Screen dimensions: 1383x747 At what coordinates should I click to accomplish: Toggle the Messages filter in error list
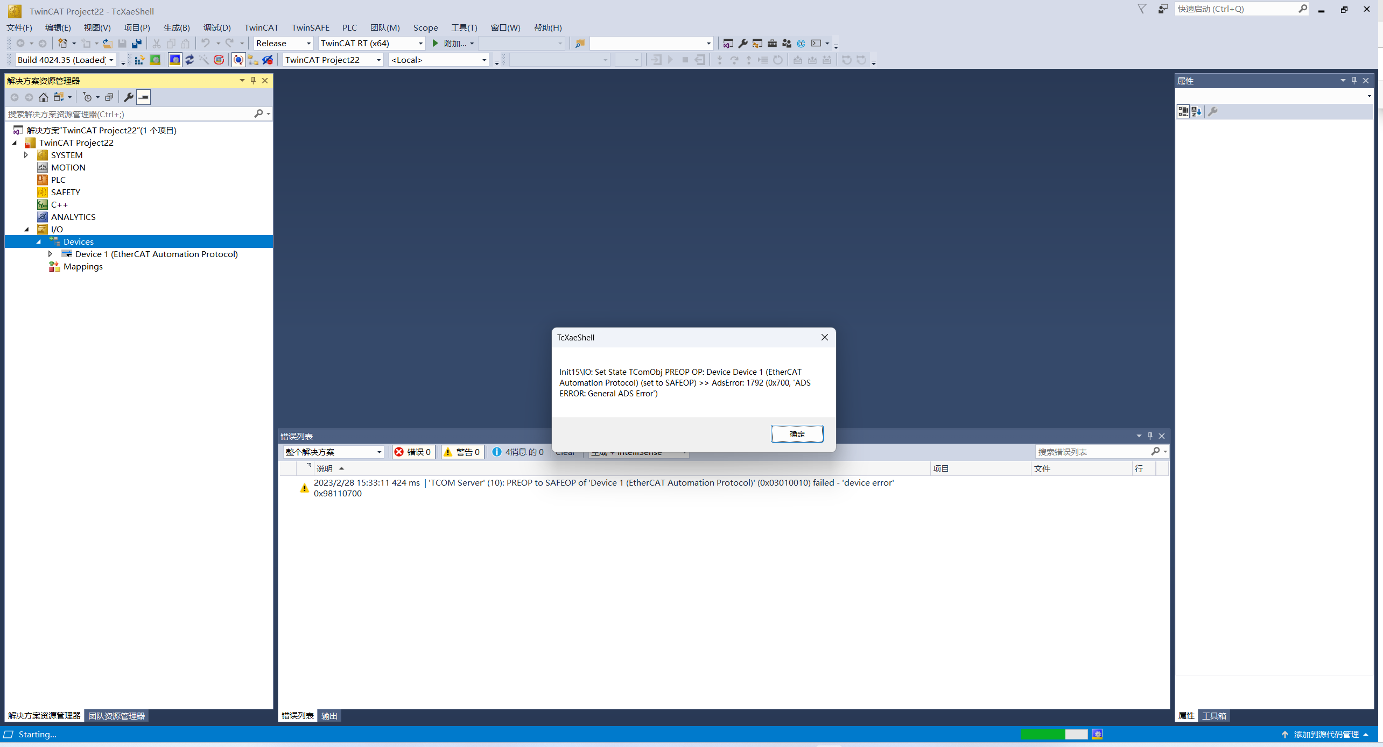coord(518,452)
